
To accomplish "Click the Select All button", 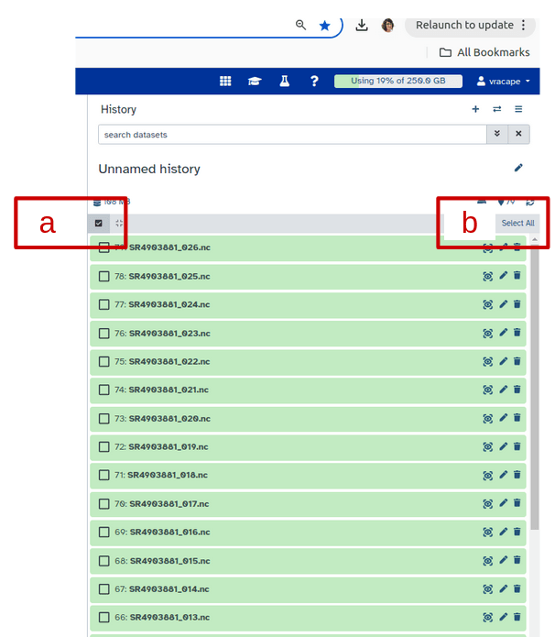I will click(x=517, y=223).
